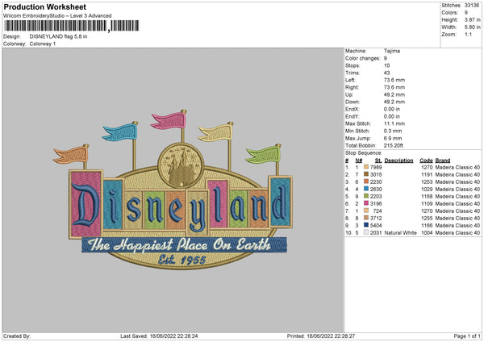Click thread code '1191'
484x342 pixels.
pyautogui.click(x=427, y=175)
